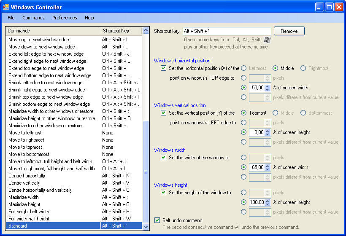
Task: Select Extend bottom edge to next window edge
Action: click(74, 75)
